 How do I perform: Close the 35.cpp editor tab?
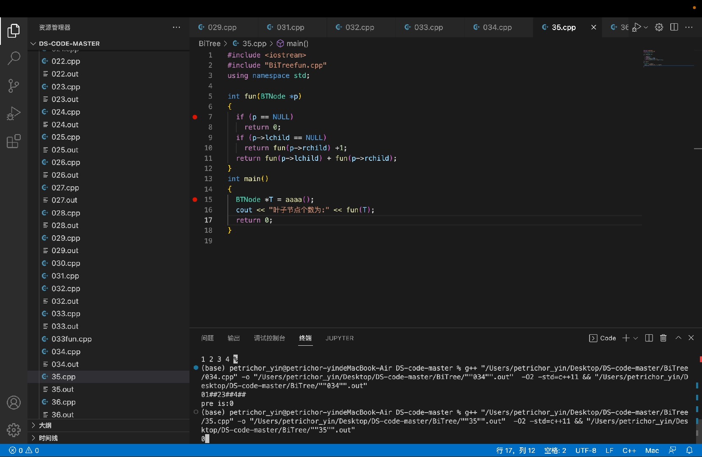(x=594, y=28)
